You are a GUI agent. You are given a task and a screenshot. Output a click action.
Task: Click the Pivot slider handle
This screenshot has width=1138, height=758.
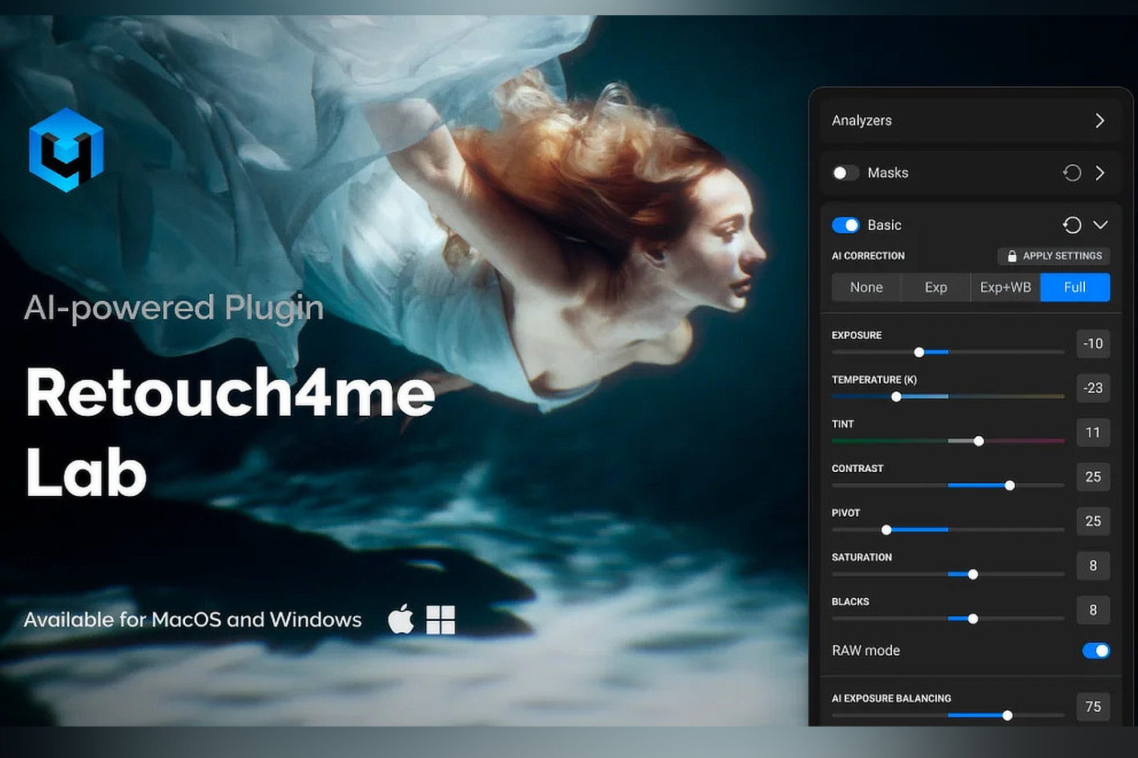886,530
